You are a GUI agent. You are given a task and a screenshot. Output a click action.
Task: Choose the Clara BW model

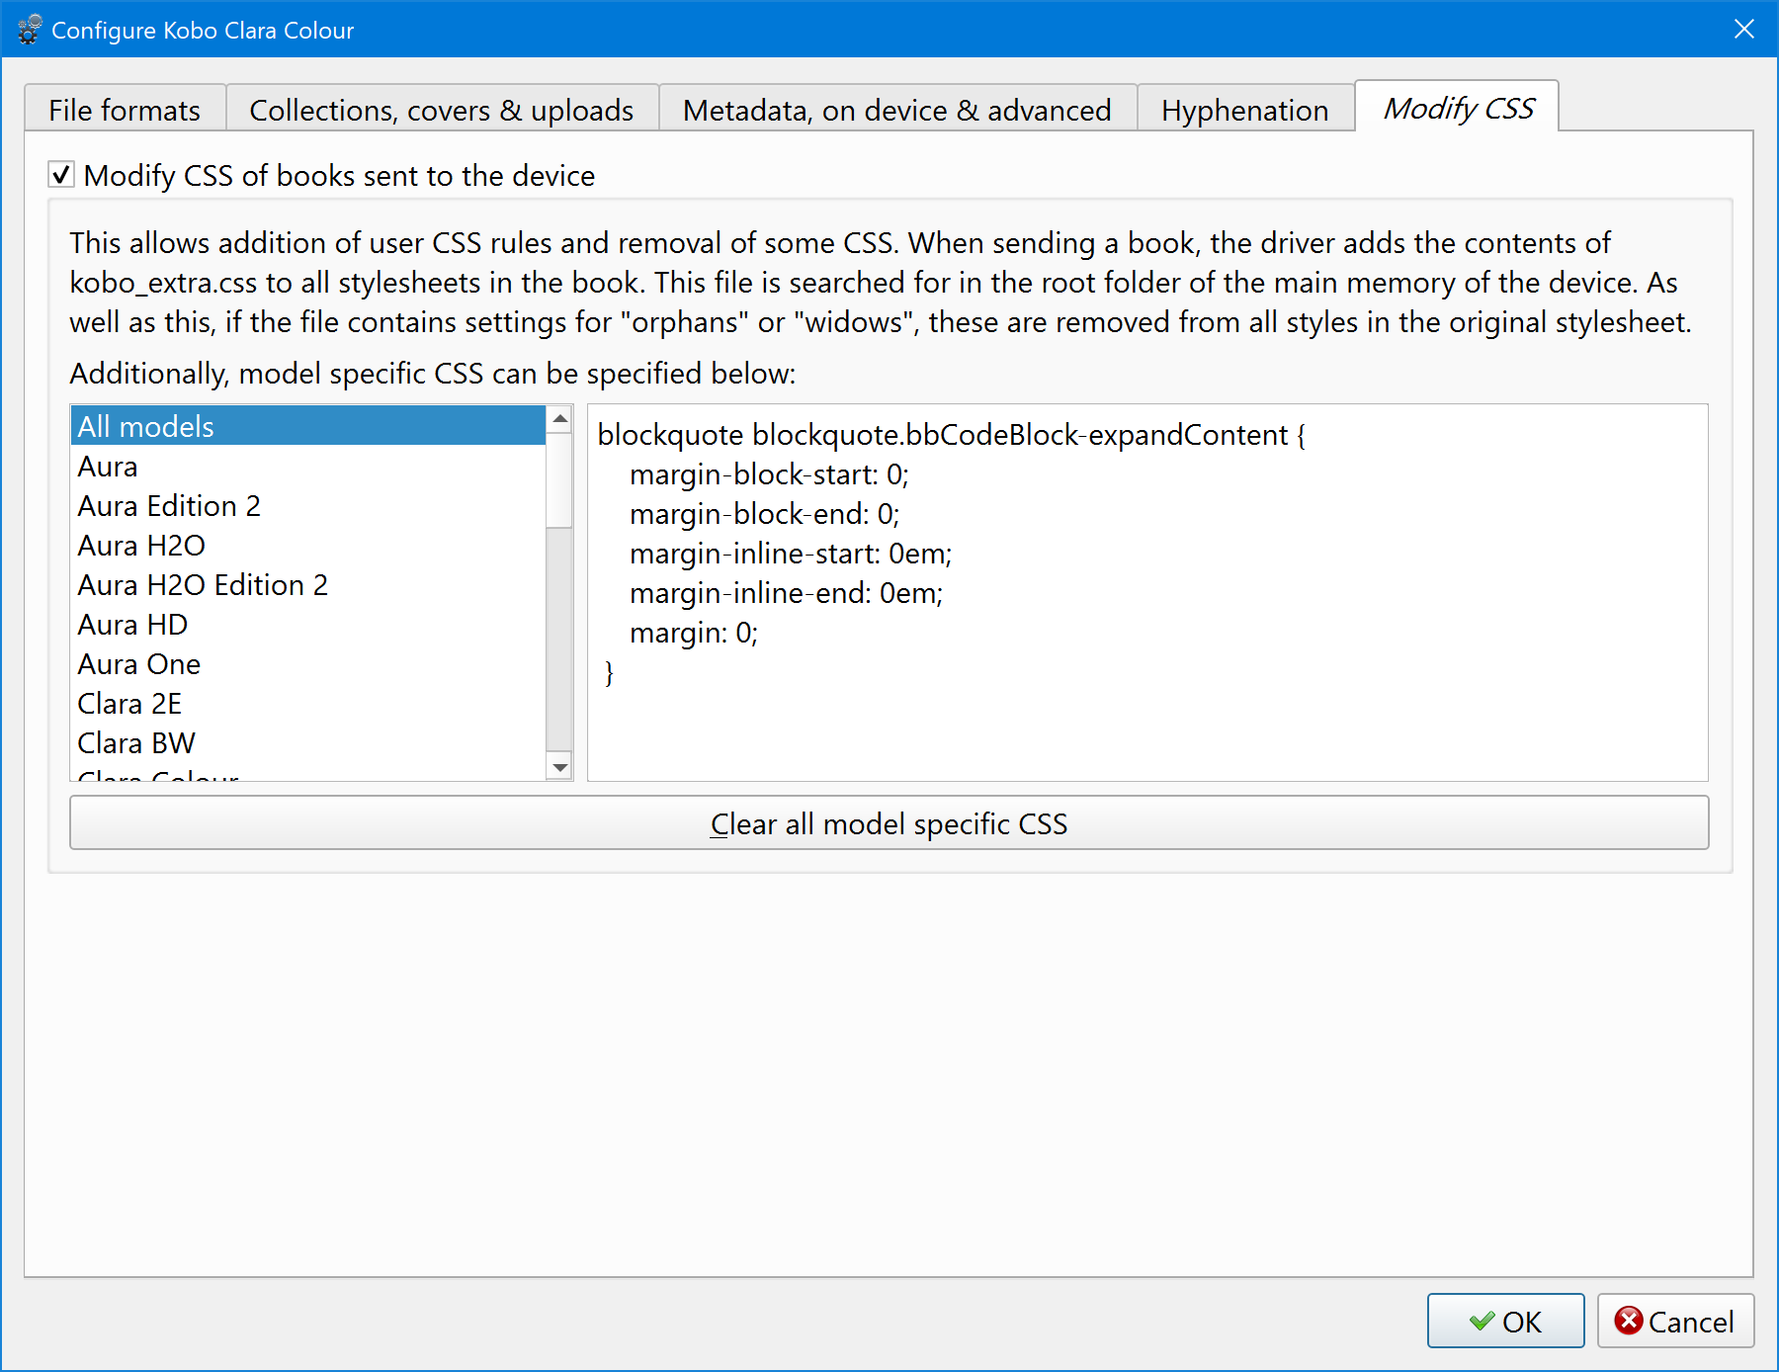(308, 742)
